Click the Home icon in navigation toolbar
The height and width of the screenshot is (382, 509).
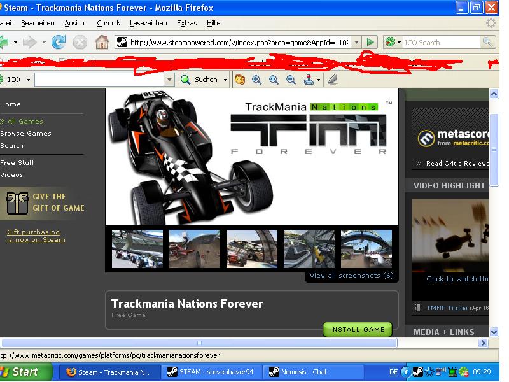[x=101, y=42]
